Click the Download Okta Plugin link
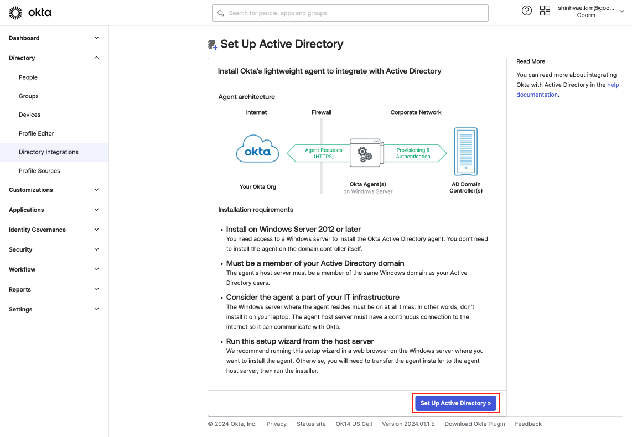 point(474,424)
